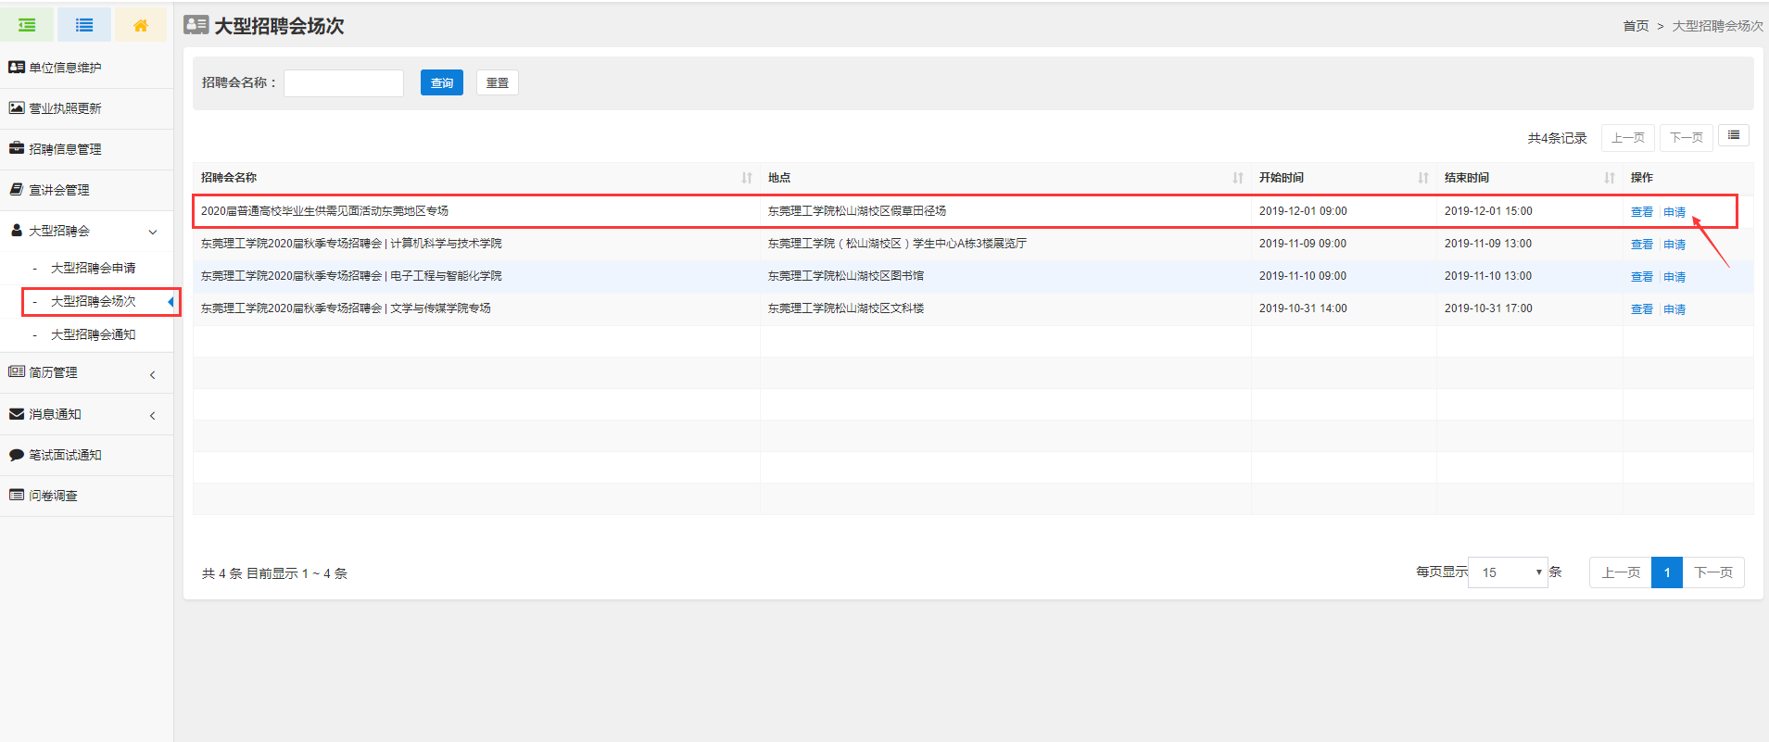Open the per-page count dropdown showing 15
Screen dimensions: 1769x742
point(1508,572)
